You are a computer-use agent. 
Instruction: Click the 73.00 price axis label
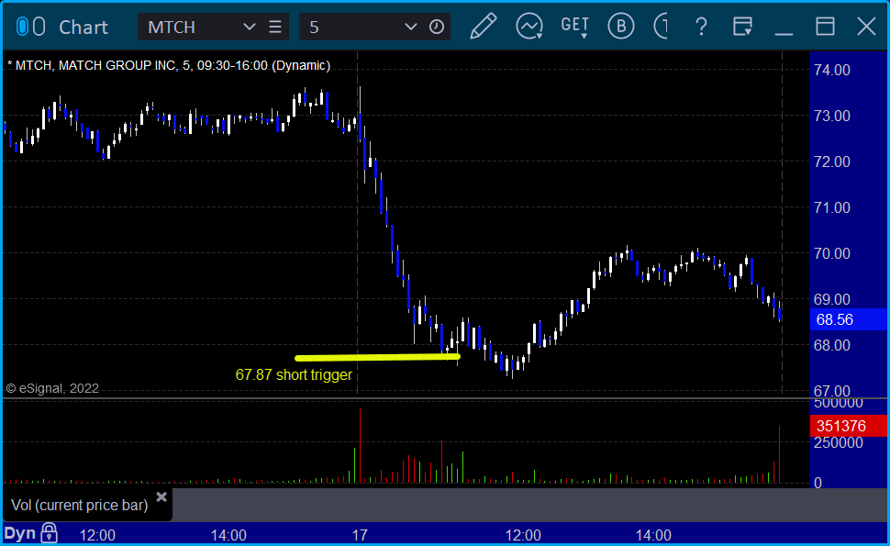tap(832, 116)
